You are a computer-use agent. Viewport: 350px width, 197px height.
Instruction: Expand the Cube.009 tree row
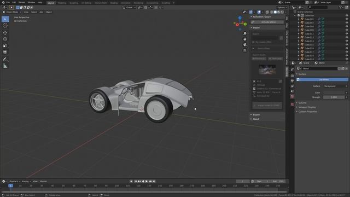[x=299, y=30]
